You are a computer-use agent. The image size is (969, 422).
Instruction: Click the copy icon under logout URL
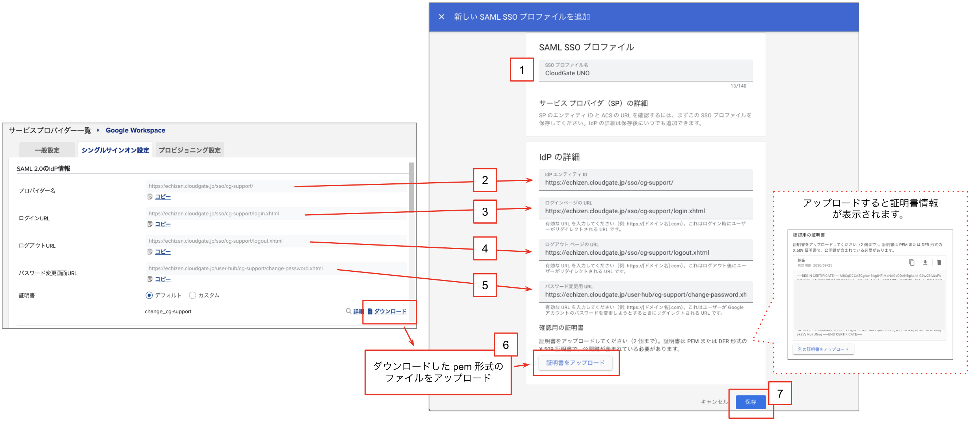[x=150, y=251]
